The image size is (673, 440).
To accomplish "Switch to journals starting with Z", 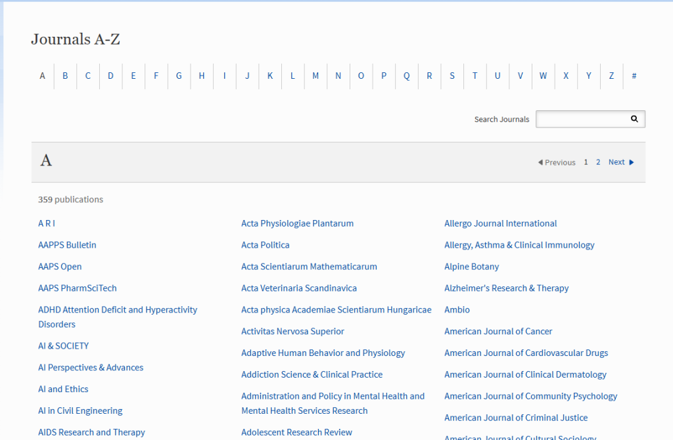I will [x=611, y=76].
